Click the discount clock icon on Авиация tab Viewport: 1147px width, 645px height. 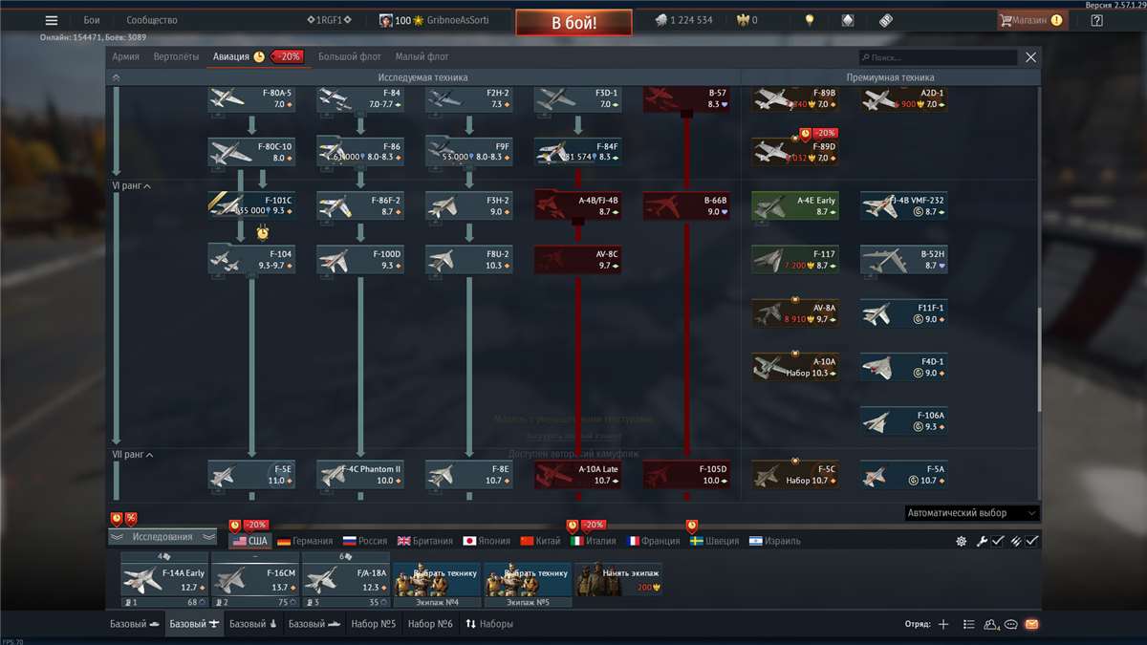[259, 56]
